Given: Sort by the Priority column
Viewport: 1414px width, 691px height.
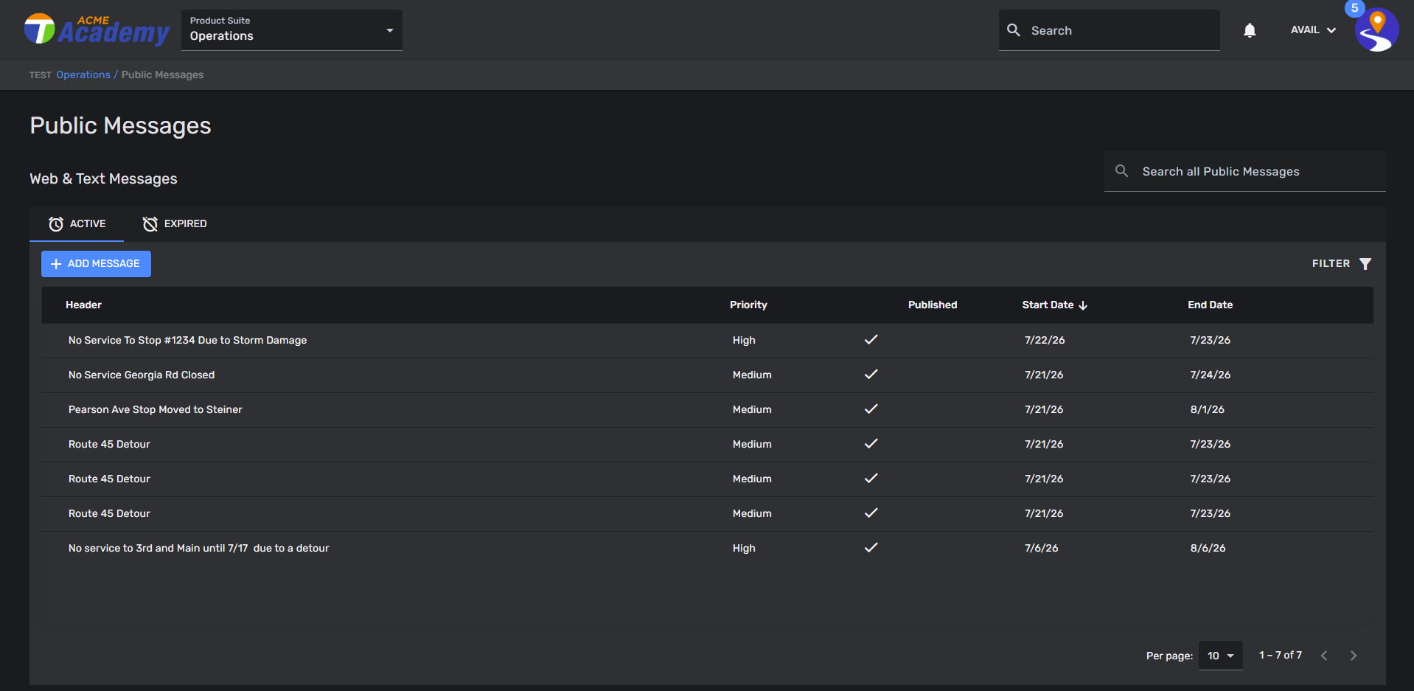Looking at the screenshot, I should tap(748, 305).
